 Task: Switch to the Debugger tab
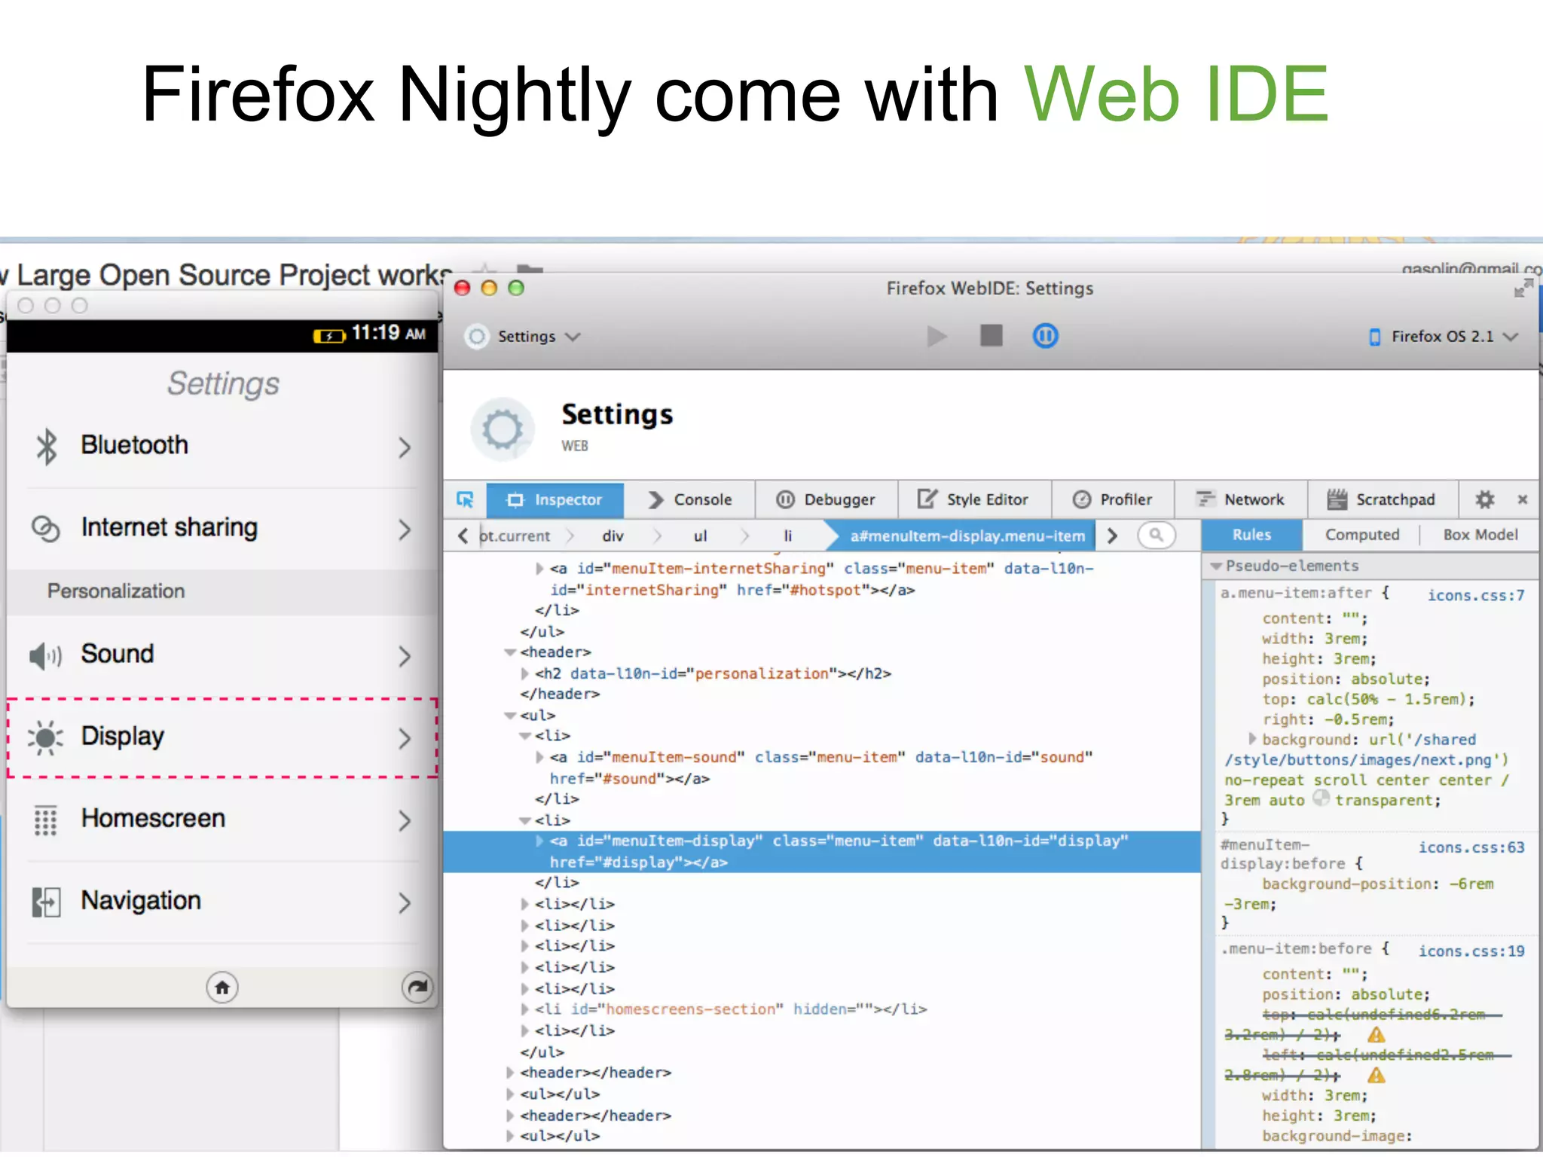[826, 499]
